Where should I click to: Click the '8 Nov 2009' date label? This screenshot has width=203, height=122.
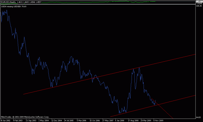pos(158,121)
